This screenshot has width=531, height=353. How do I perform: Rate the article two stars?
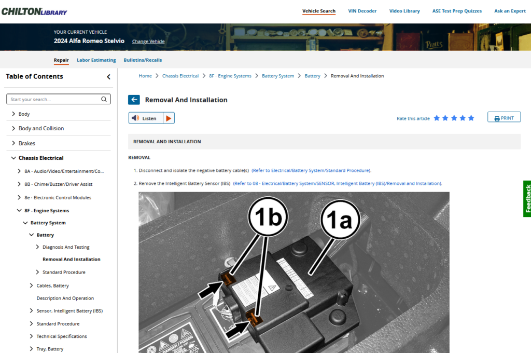pyautogui.click(x=445, y=118)
